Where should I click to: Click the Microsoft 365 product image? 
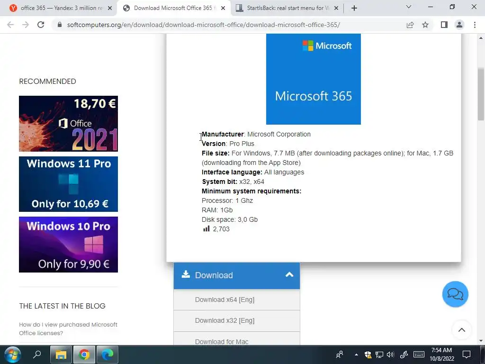tap(314, 79)
